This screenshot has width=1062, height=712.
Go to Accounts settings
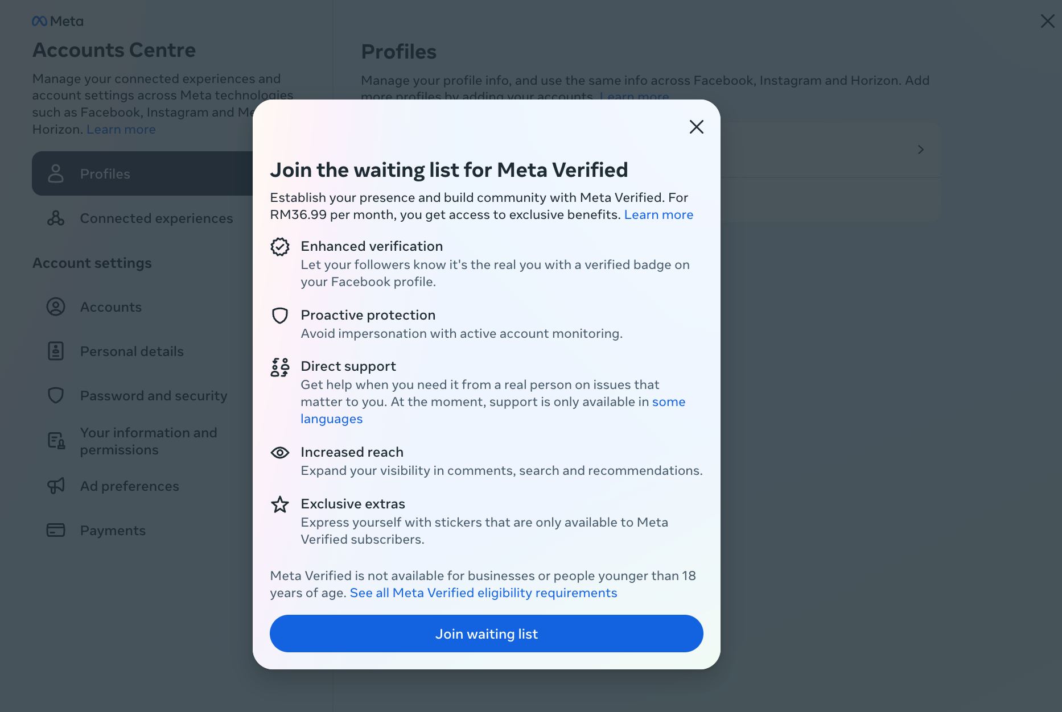coord(110,307)
